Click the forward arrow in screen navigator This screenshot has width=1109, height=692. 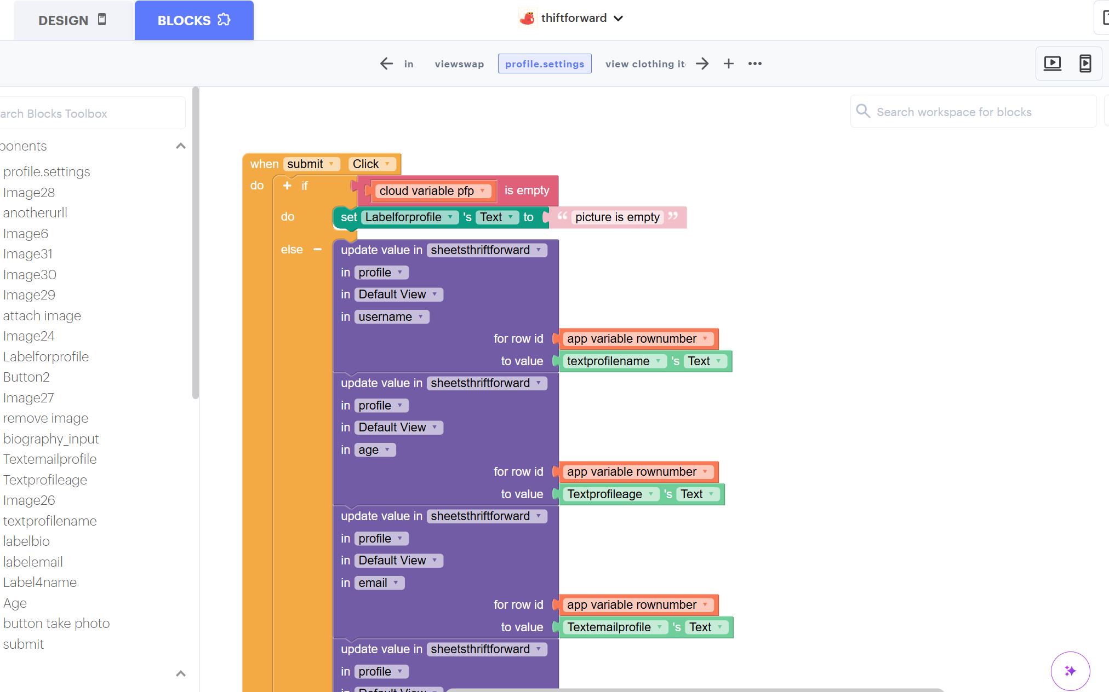click(702, 64)
